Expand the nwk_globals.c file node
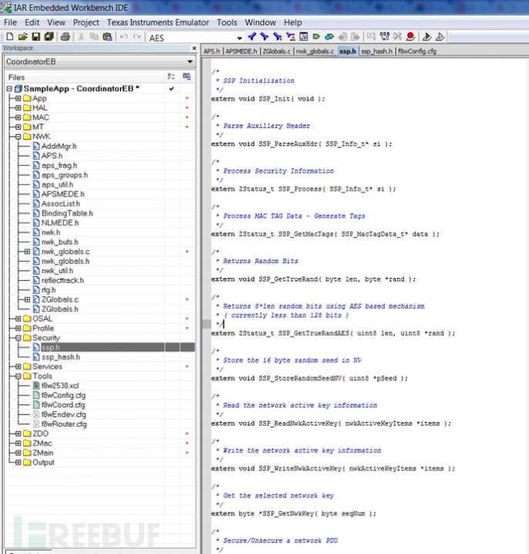The height and width of the screenshot is (554, 529). 28,252
